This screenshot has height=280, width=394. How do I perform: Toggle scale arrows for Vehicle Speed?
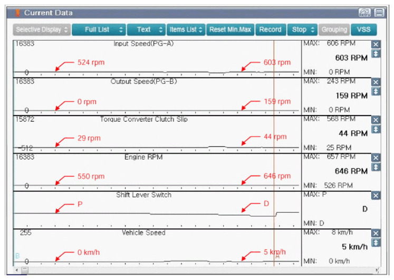(x=376, y=243)
